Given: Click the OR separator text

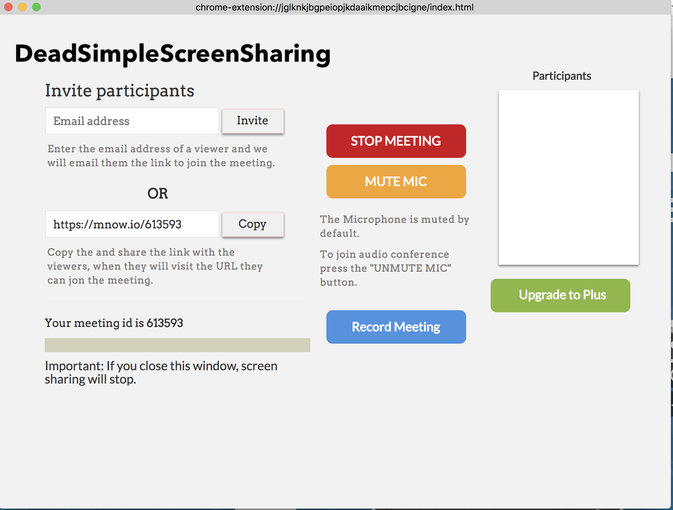Looking at the screenshot, I should point(158,194).
